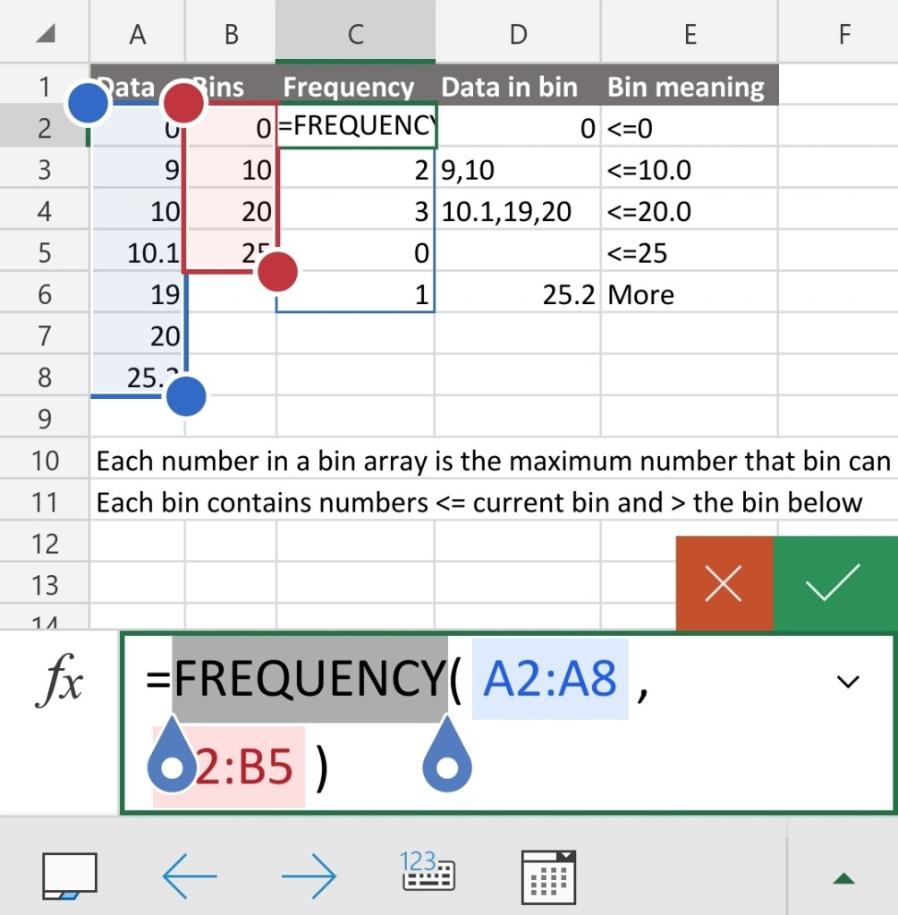The width and height of the screenshot is (898, 915).
Task: Select the column E header
Action: [x=689, y=34]
